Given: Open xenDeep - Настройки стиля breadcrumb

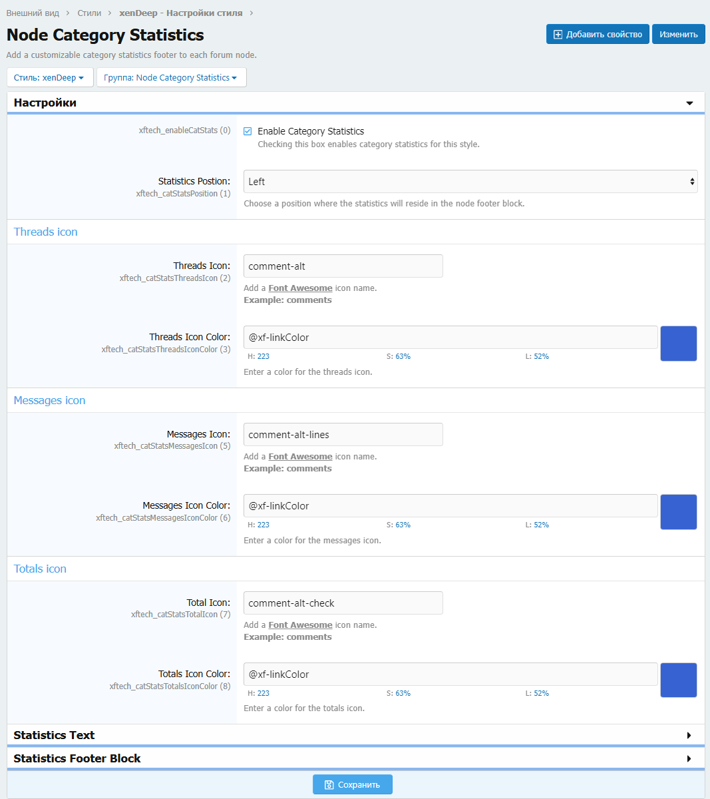Looking at the screenshot, I should 180,13.
